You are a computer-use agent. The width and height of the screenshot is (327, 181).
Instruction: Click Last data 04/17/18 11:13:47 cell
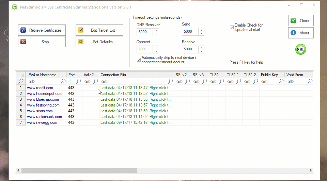point(136,88)
